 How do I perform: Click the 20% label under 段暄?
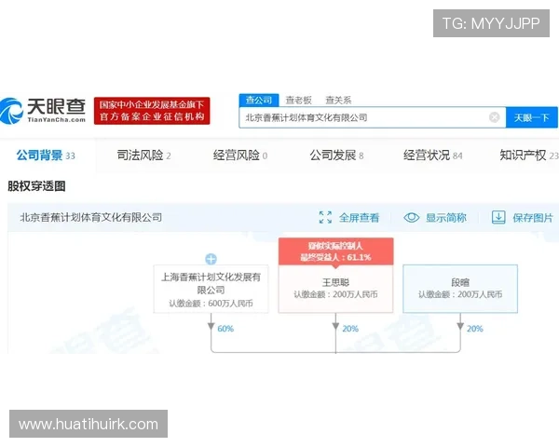475,329
